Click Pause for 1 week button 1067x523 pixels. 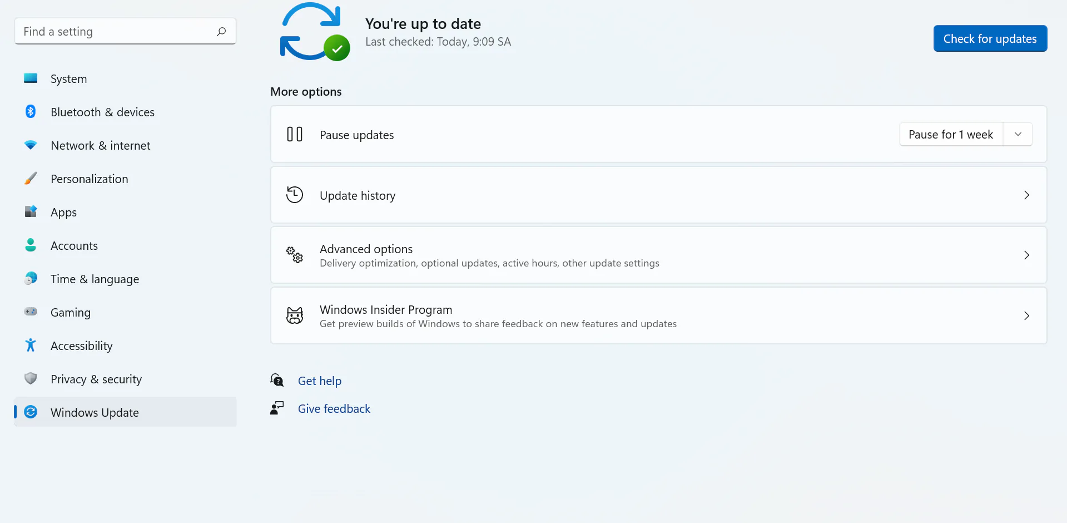(951, 134)
